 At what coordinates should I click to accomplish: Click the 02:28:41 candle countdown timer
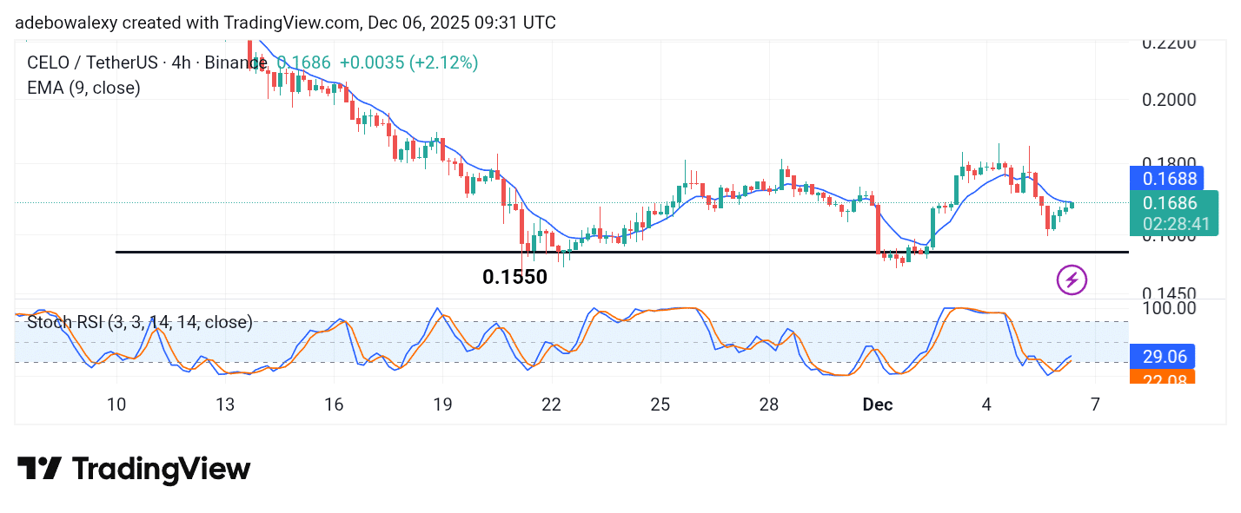click(x=1175, y=224)
